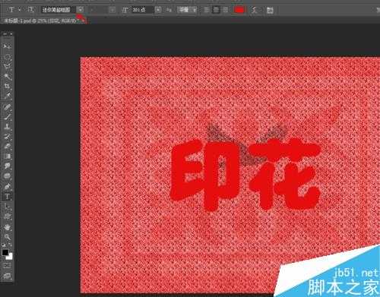Screen dimensions: 380x297
Task: Select the Path Selection tool
Action: point(7,207)
